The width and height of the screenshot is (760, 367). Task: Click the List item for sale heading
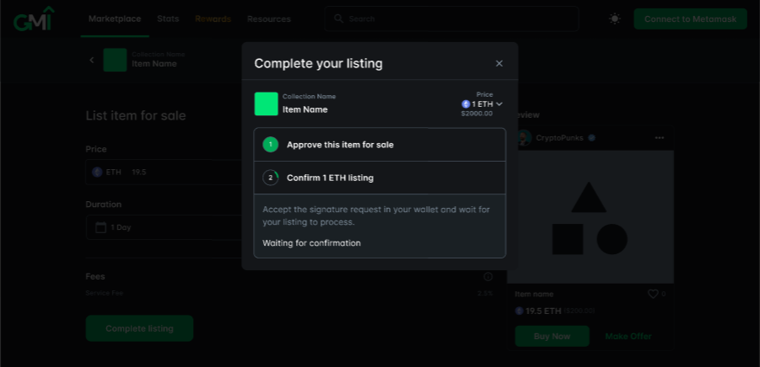pos(136,115)
